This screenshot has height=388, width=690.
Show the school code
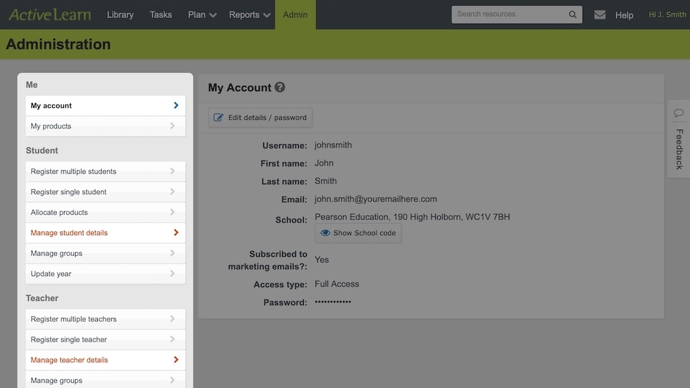358,233
